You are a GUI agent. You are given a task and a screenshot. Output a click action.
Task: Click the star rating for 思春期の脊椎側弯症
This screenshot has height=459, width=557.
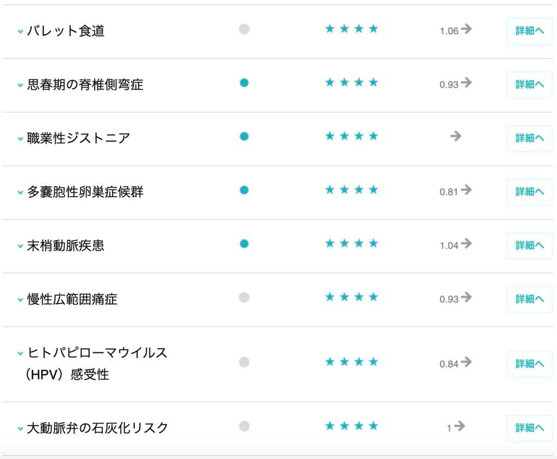(351, 83)
